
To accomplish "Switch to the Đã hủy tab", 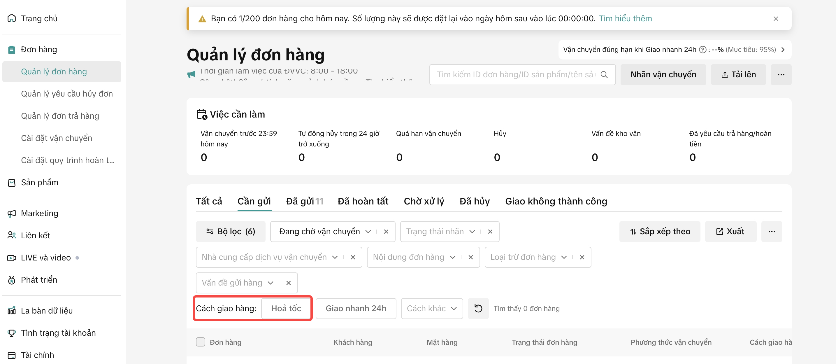I will (x=474, y=201).
